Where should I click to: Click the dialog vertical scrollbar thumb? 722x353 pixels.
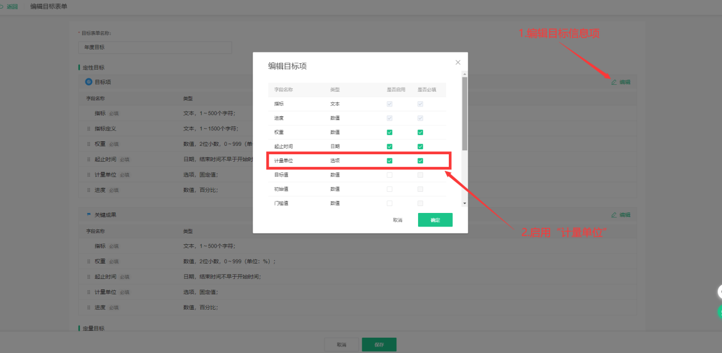coord(464,114)
